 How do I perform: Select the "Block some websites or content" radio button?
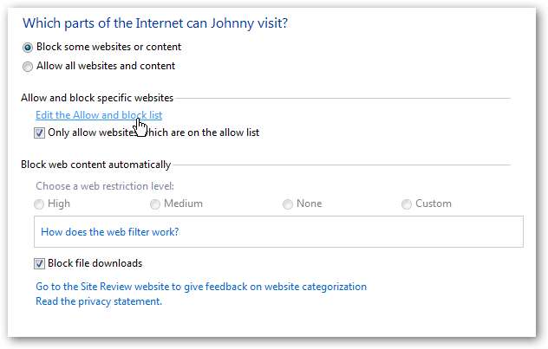(x=28, y=48)
